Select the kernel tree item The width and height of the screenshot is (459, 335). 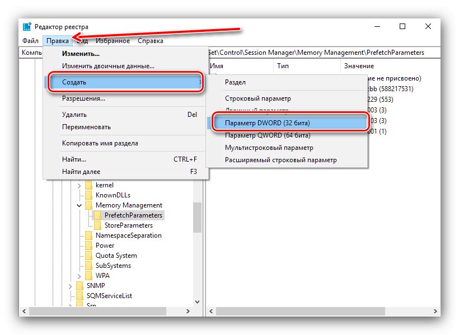pos(105,185)
